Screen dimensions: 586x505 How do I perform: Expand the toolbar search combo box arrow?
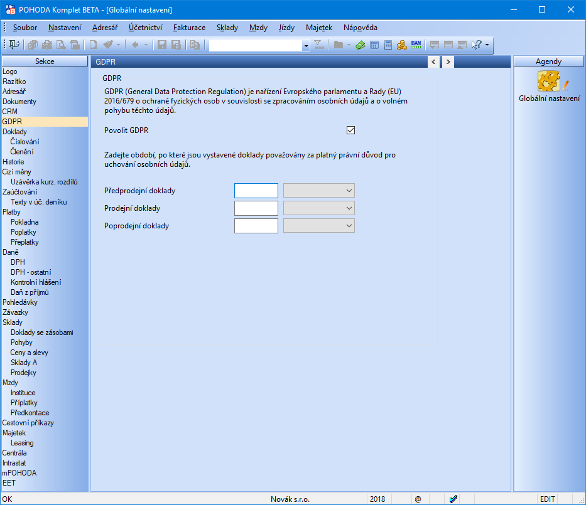click(x=306, y=46)
